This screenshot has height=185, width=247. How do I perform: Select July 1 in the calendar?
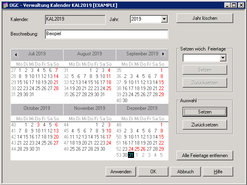coord(20,70)
